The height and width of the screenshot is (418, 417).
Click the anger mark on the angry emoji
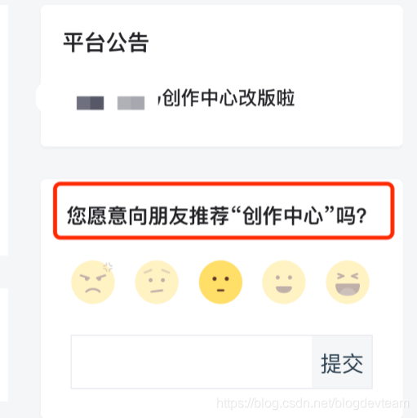pos(108,267)
